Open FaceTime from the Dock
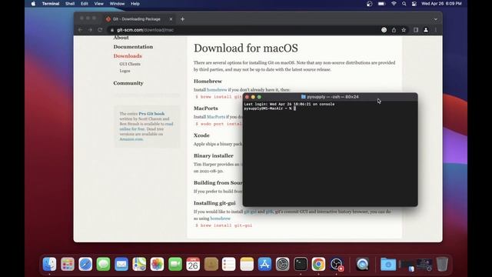 click(x=175, y=264)
